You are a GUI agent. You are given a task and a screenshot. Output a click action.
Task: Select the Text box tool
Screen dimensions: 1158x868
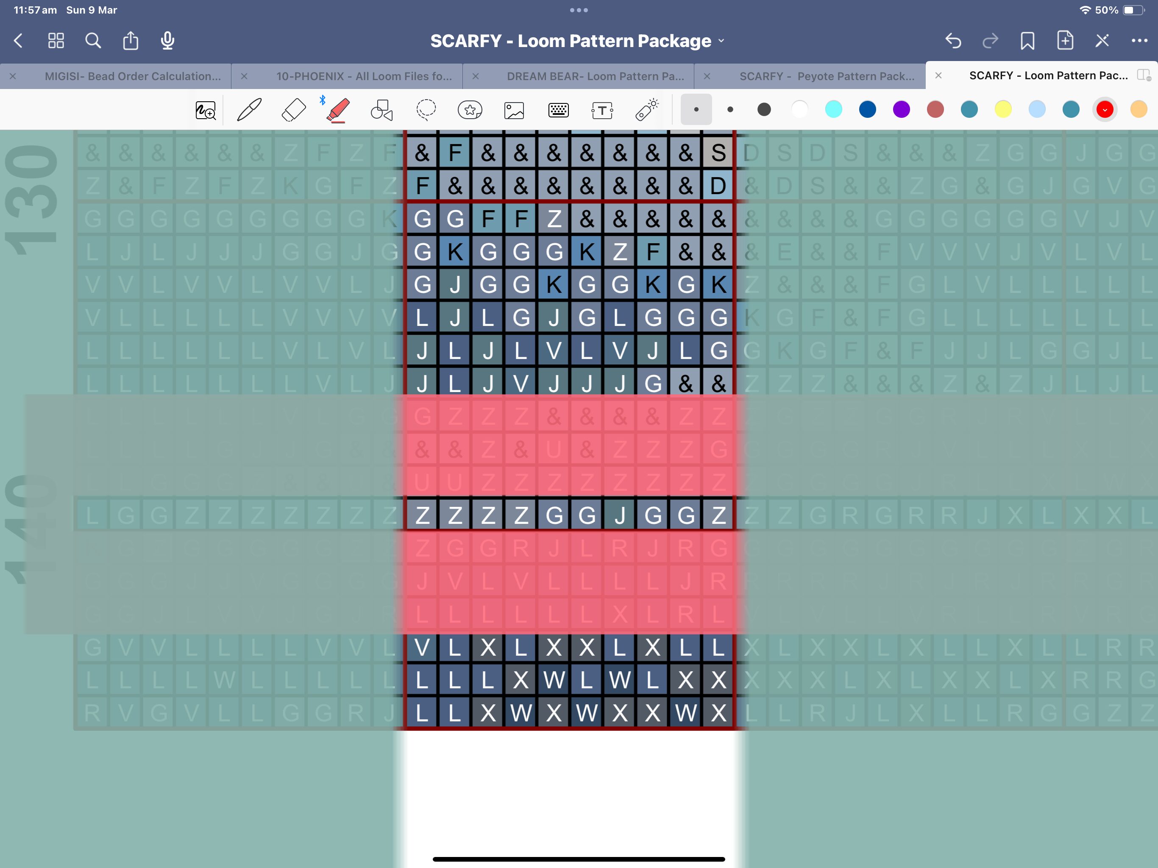[602, 110]
